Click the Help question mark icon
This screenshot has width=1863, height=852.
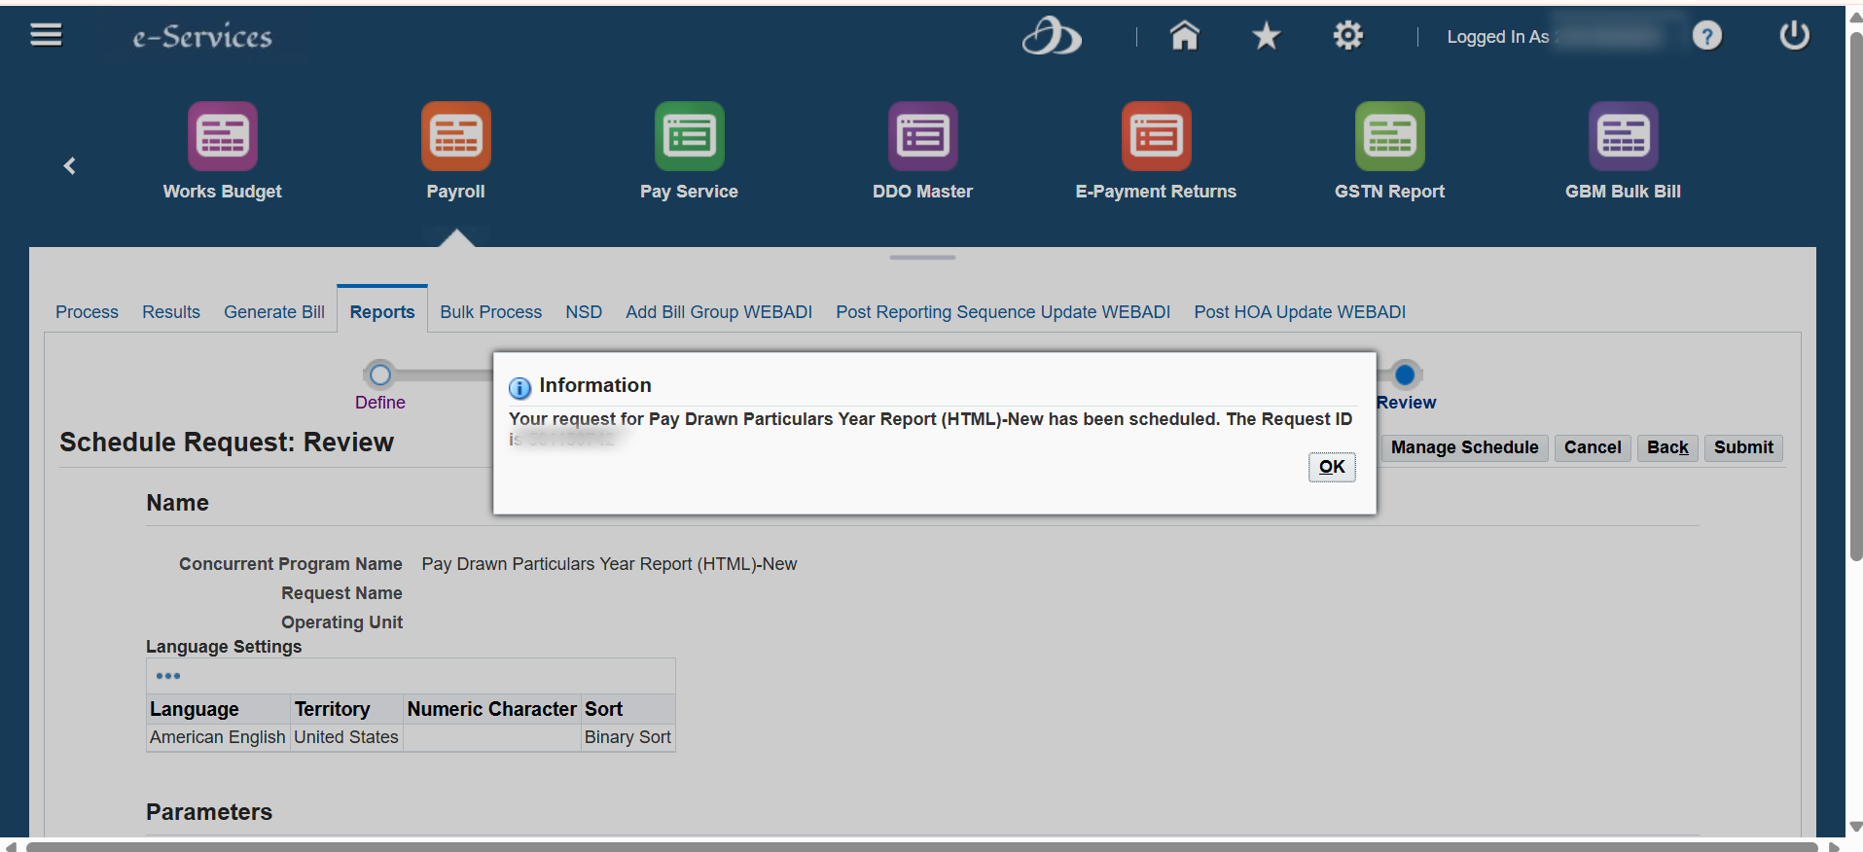pyautogui.click(x=1706, y=36)
